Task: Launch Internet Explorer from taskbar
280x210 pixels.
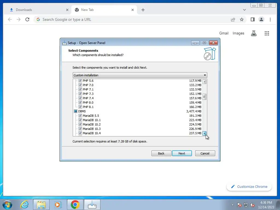Action: click(x=24, y=205)
